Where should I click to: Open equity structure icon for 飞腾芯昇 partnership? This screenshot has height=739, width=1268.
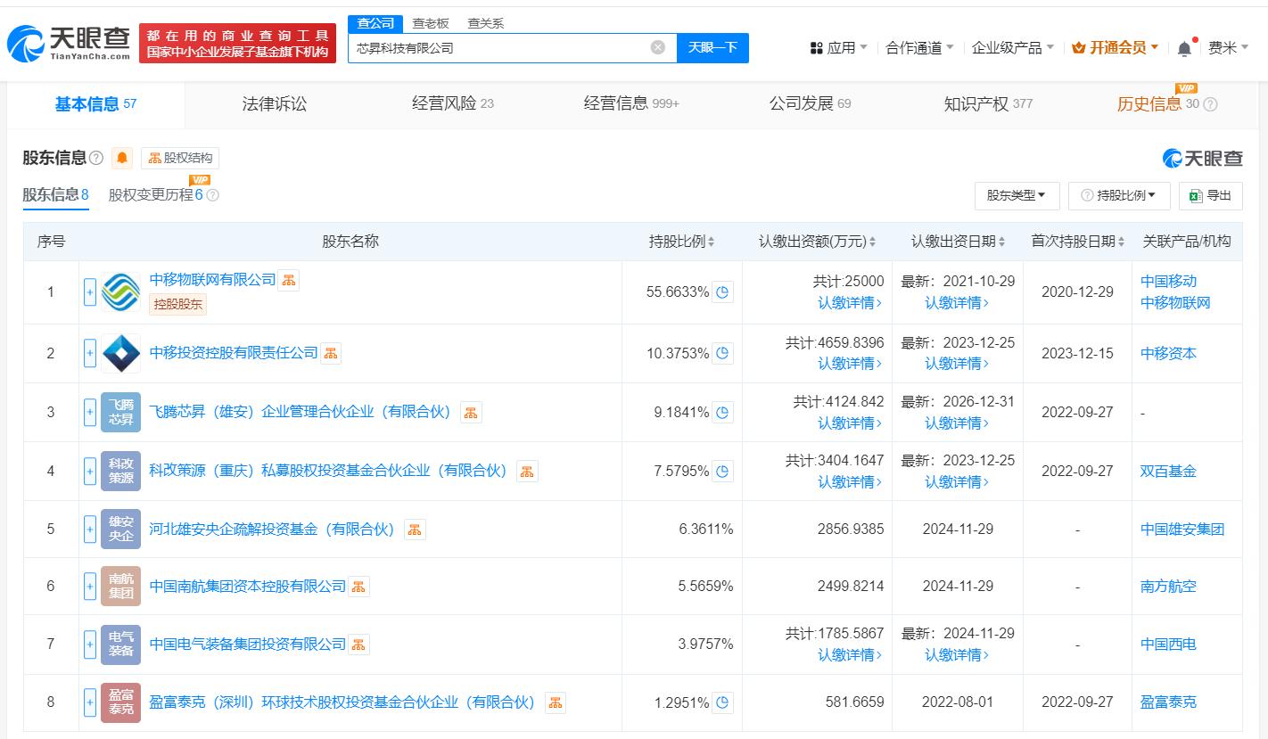[x=471, y=412]
